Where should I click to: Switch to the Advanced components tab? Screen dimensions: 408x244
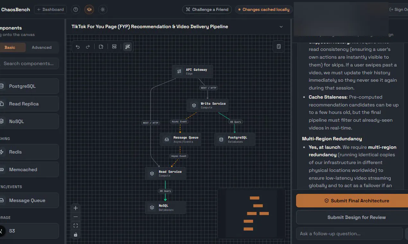click(x=41, y=48)
